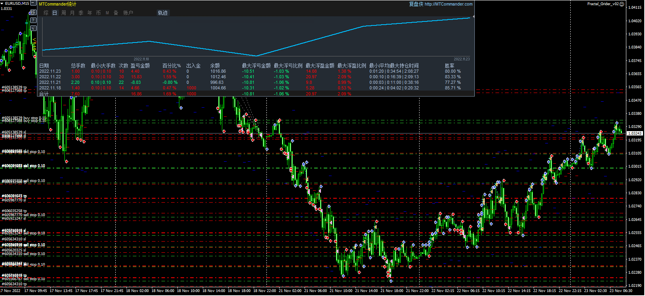
Task: Open the 账户 account tab
Action: point(128,13)
